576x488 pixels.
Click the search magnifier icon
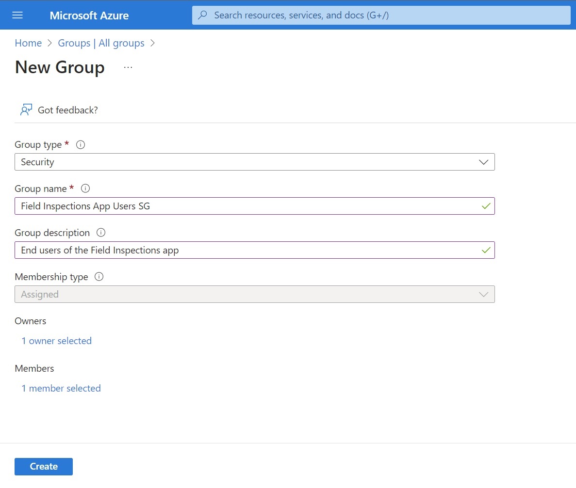click(202, 15)
